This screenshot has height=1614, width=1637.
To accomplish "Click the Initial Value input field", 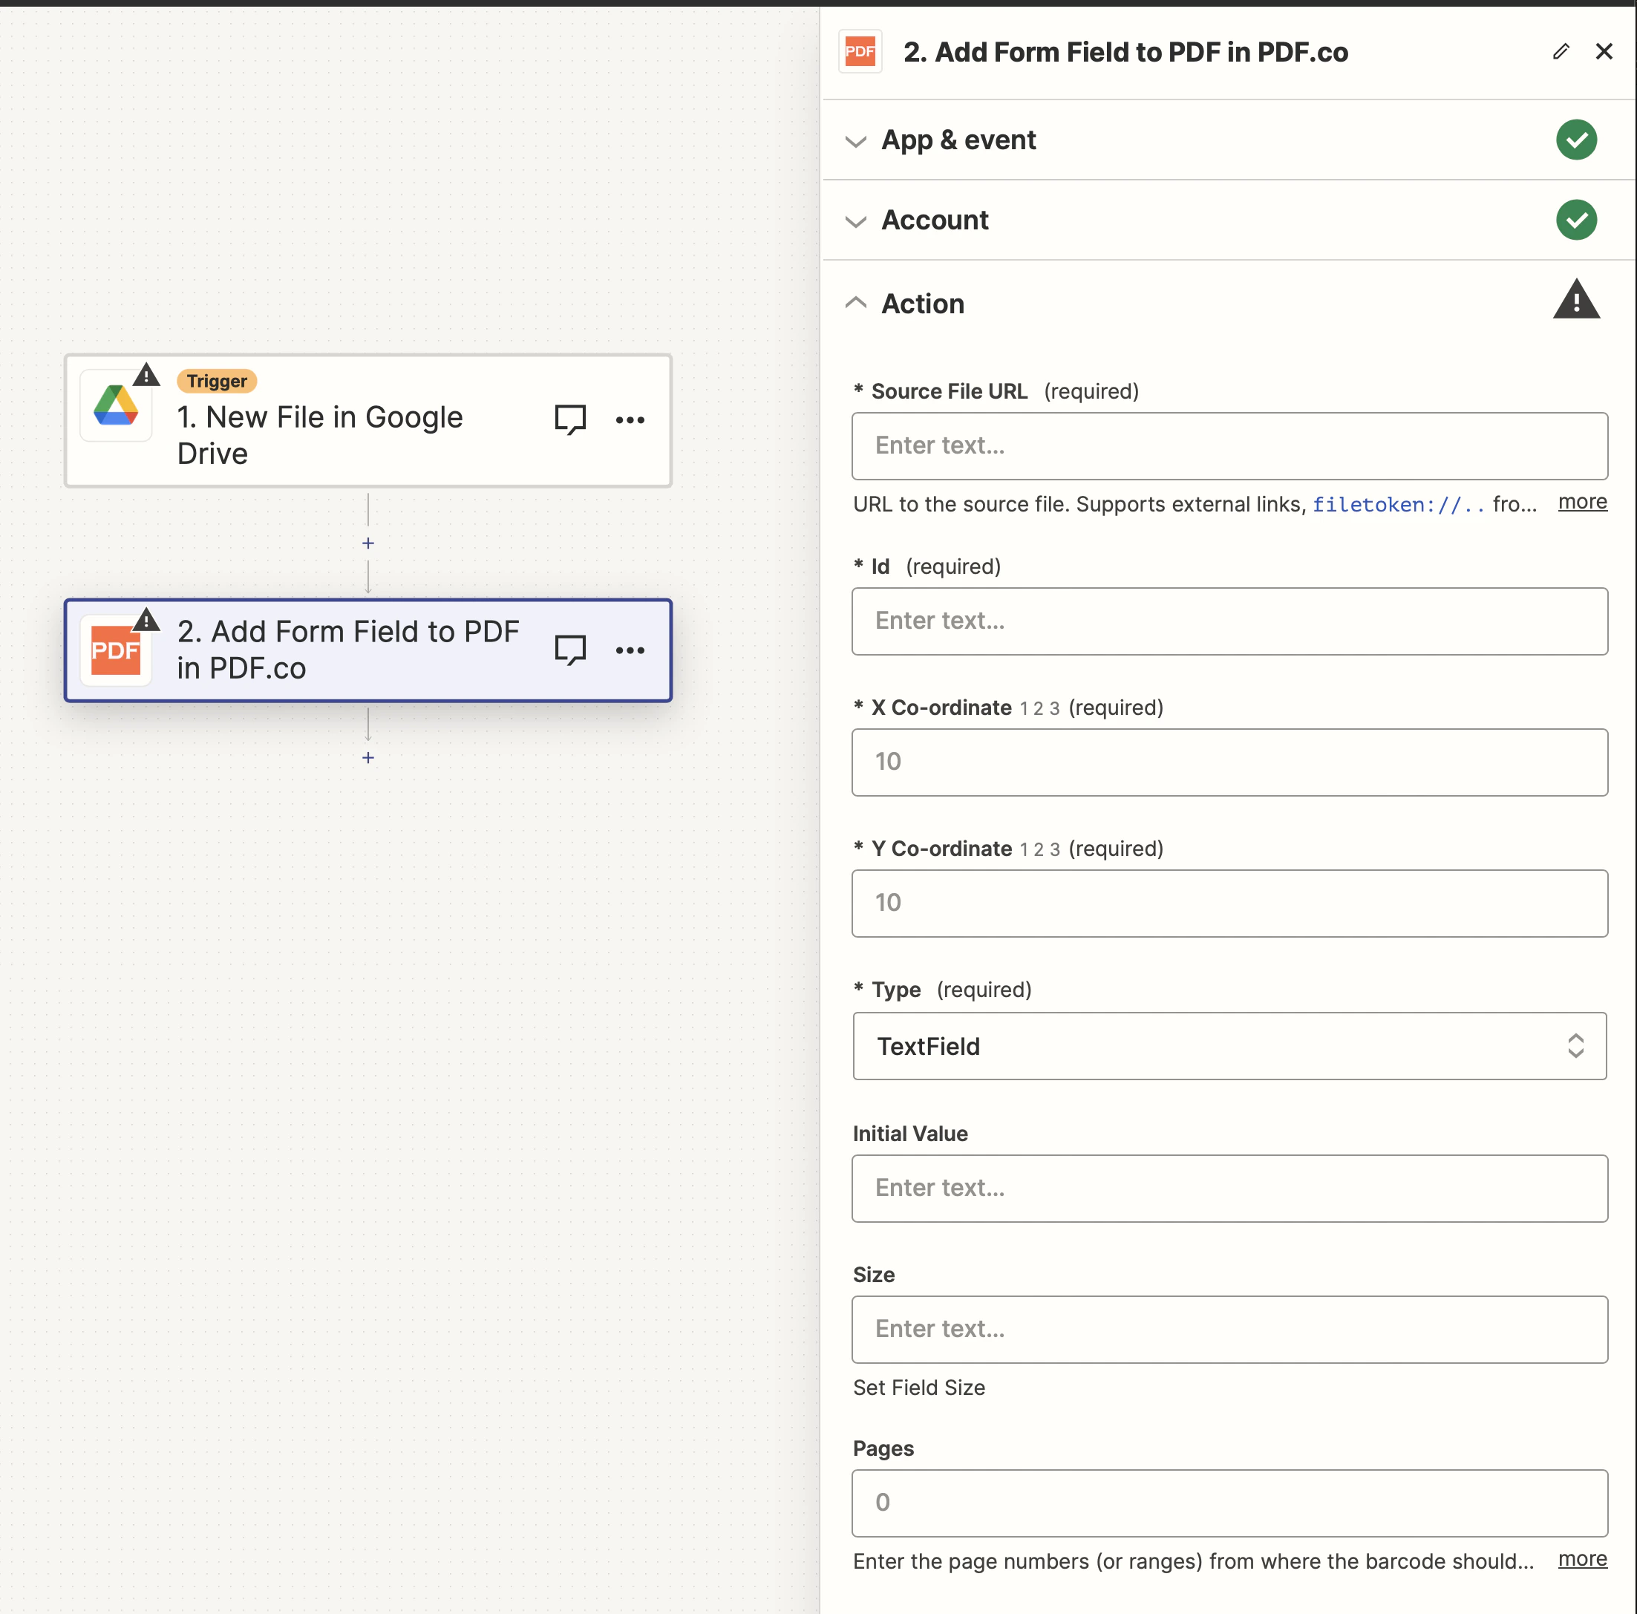I will tap(1229, 1189).
